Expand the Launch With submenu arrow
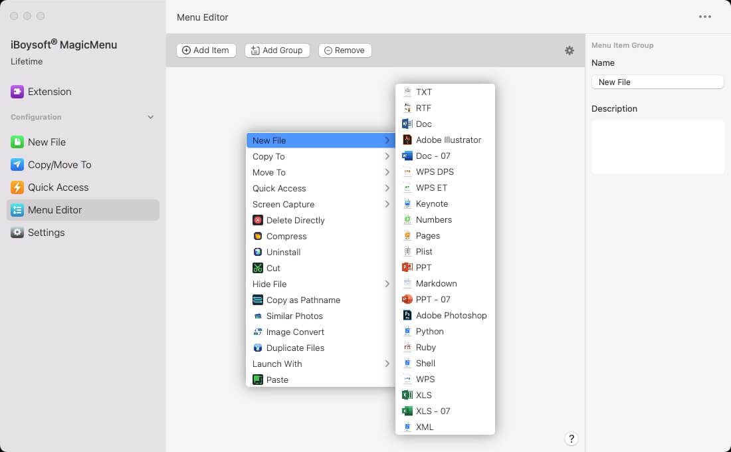 point(387,364)
